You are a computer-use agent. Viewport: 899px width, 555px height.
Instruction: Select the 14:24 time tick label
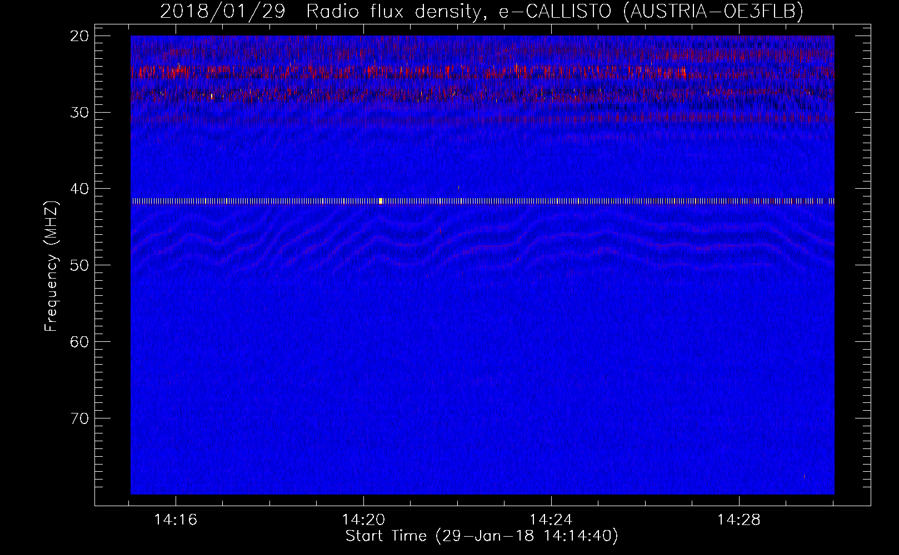(551, 520)
